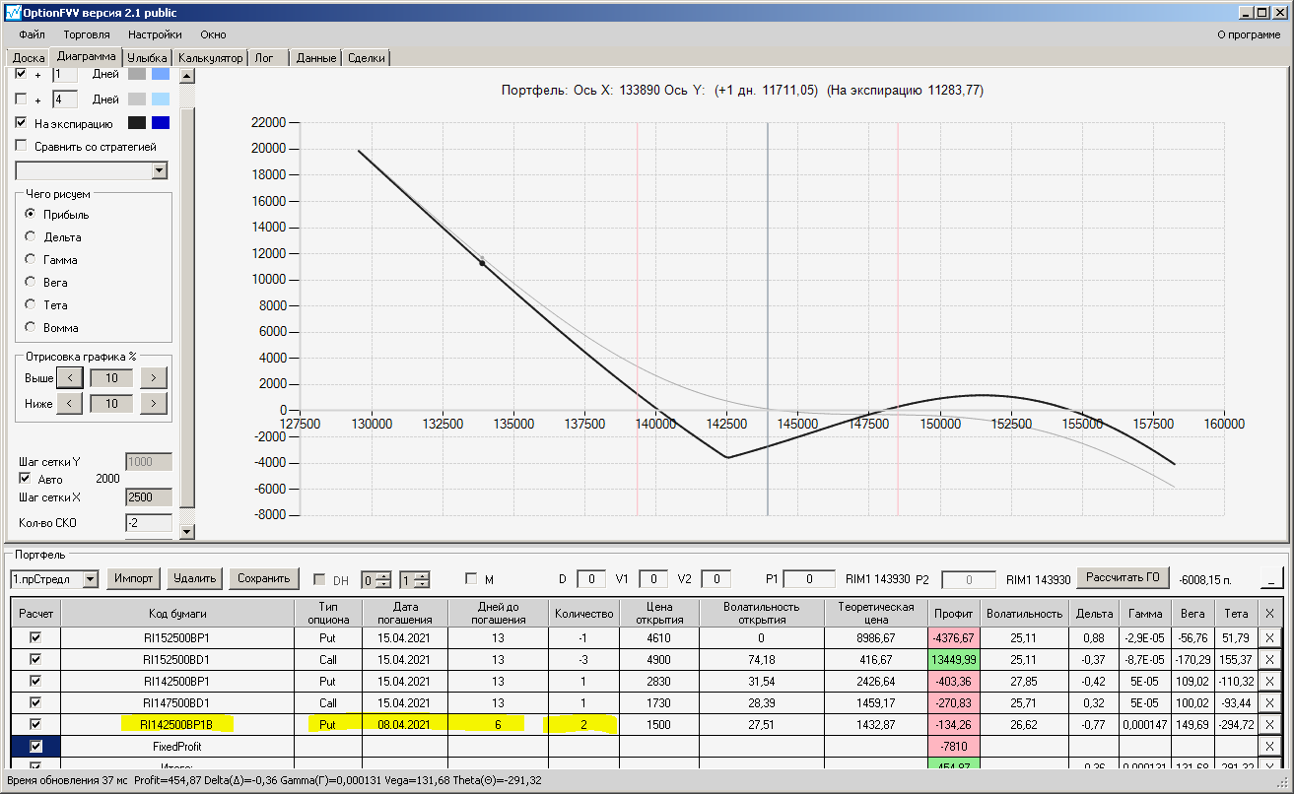Remove the RI142500BP1 row with X
The width and height of the screenshot is (1294, 794).
click(1269, 681)
